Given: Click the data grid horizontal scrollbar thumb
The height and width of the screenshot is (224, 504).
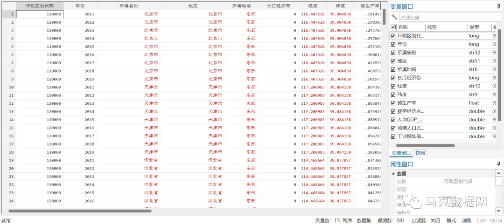Looking at the screenshot, I should pos(80,211).
